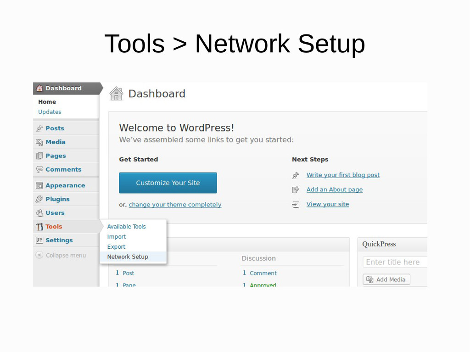Click the Customize Your Site button
The image size is (470, 352).
(x=168, y=183)
